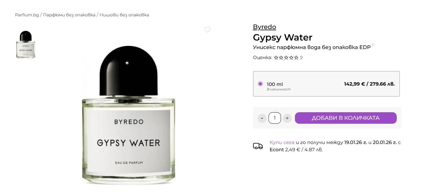This screenshot has height=193, width=421.
Task: Go to Parfium.bg breadcrumb home
Action: 27,15
